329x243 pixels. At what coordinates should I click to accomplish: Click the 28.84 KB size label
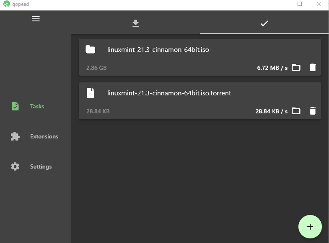(98, 111)
